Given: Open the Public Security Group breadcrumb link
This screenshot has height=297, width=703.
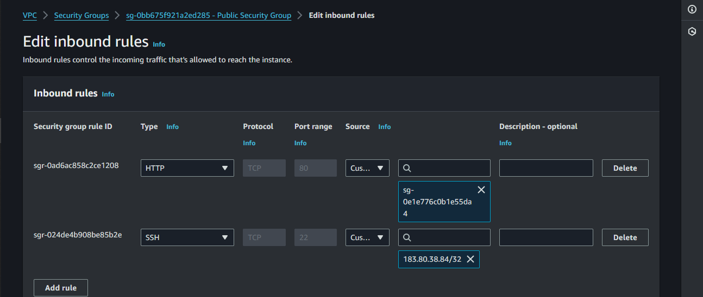Looking at the screenshot, I should point(209,15).
